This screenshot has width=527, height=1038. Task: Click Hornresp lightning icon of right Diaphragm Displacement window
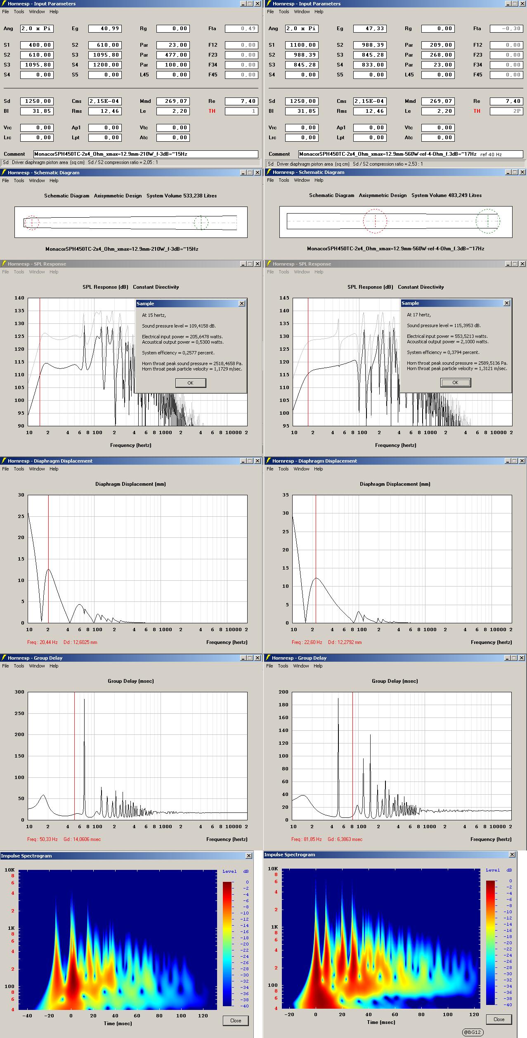[x=268, y=461]
